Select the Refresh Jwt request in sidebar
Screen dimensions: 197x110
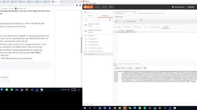tap(98, 54)
